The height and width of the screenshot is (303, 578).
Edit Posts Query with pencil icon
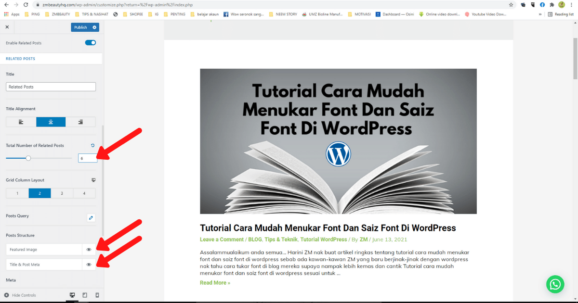(91, 218)
